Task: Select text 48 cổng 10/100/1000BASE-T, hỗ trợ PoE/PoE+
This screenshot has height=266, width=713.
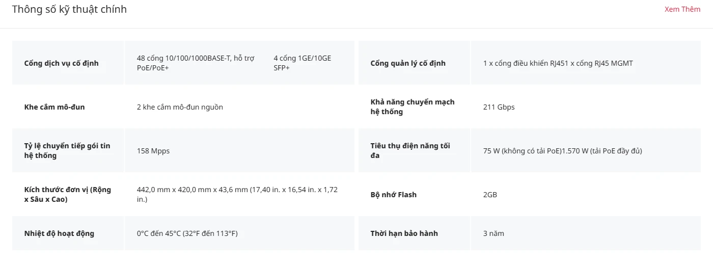Action: pyautogui.click(x=196, y=63)
